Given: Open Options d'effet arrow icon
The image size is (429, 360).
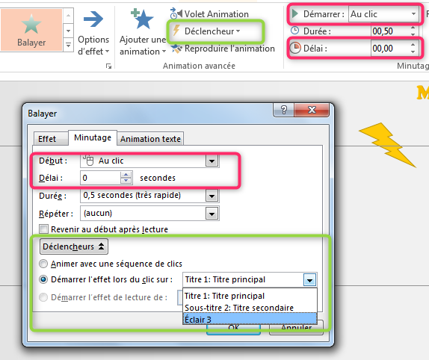Looking at the screenshot, I should pos(93,19).
